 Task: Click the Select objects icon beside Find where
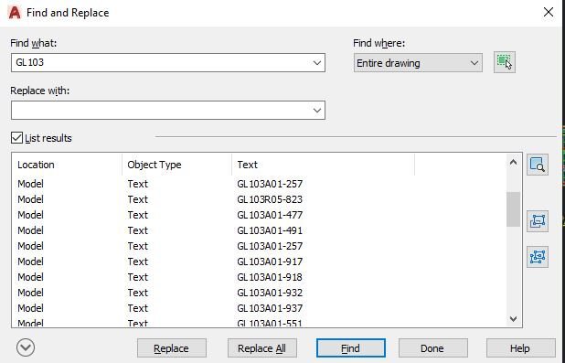tap(504, 62)
